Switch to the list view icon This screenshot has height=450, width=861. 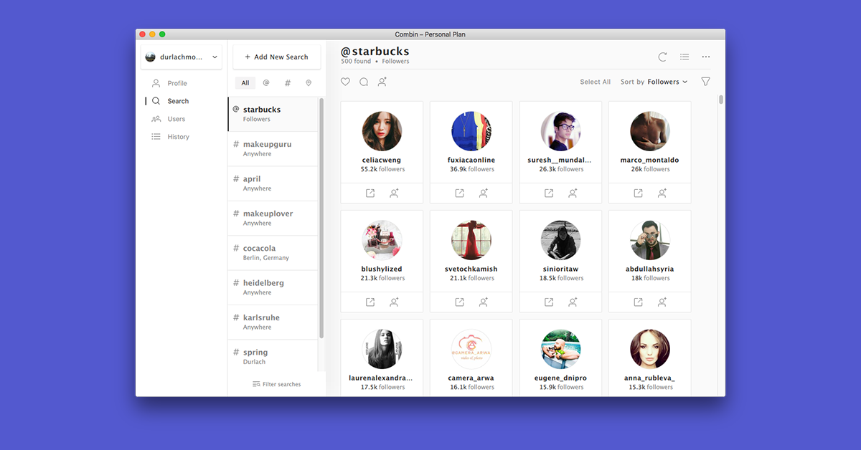click(x=684, y=57)
